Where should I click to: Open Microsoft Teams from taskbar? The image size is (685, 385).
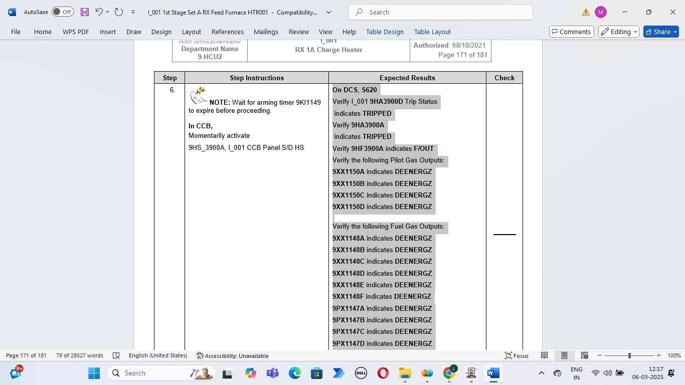[272, 373]
